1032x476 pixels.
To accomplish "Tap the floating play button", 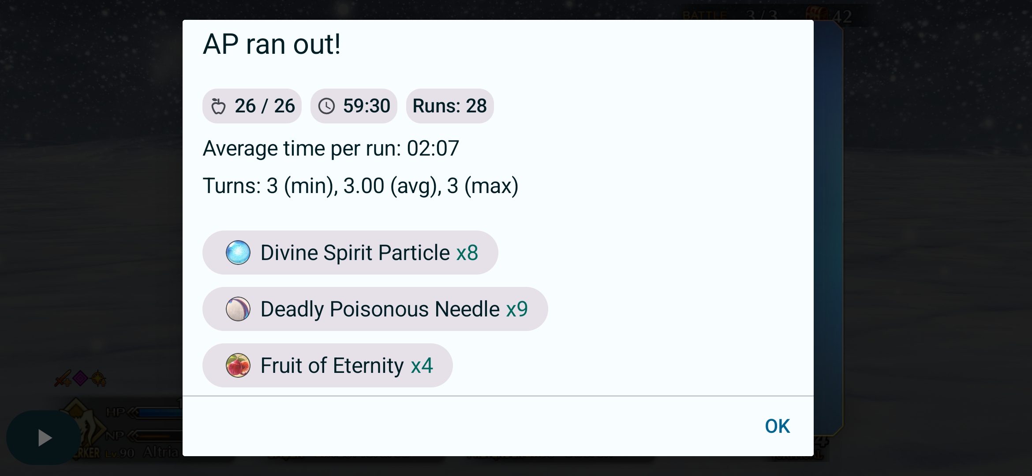I will click(44, 438).
